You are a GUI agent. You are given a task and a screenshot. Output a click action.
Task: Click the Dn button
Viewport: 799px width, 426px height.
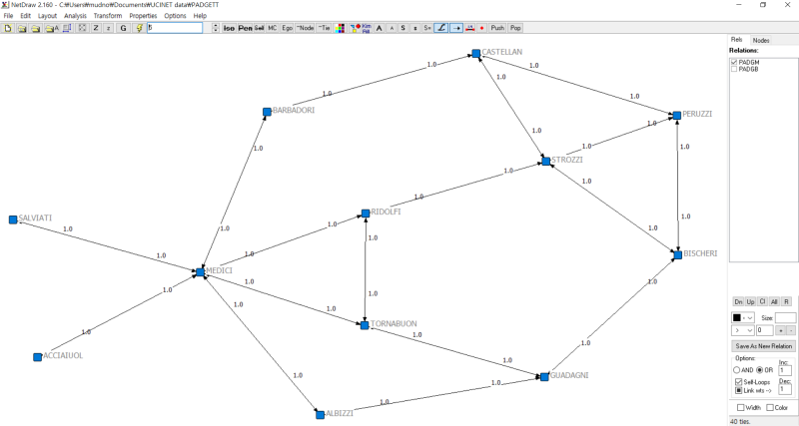[x=738, y=302]
